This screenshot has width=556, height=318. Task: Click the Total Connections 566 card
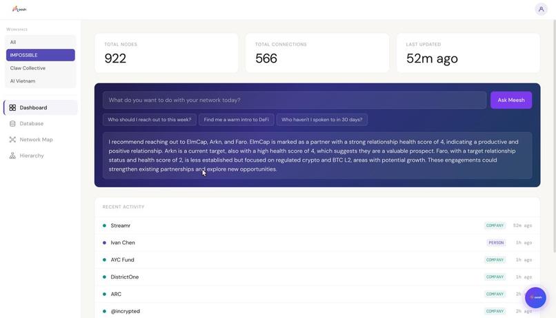(x=317, y=53)
